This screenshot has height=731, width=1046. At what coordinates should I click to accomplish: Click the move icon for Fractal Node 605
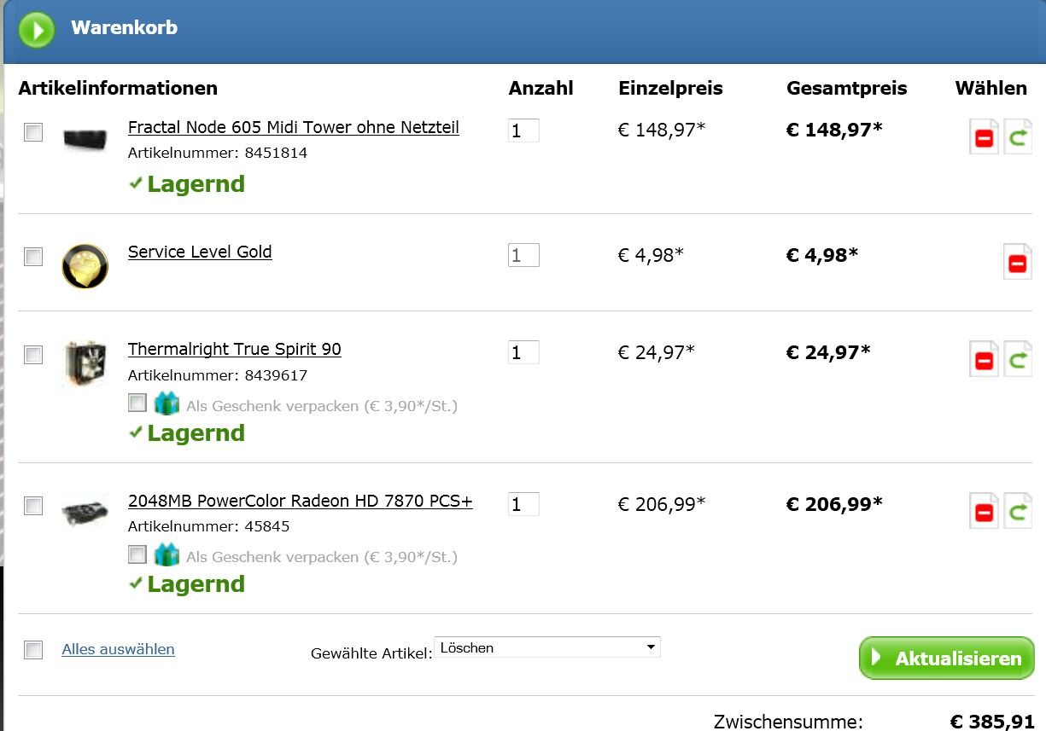point(1017,137)
